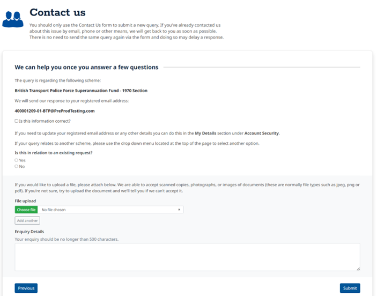Go back with the Previous button
The width and height of the screenshot is (377, 296).
point(26,288)
